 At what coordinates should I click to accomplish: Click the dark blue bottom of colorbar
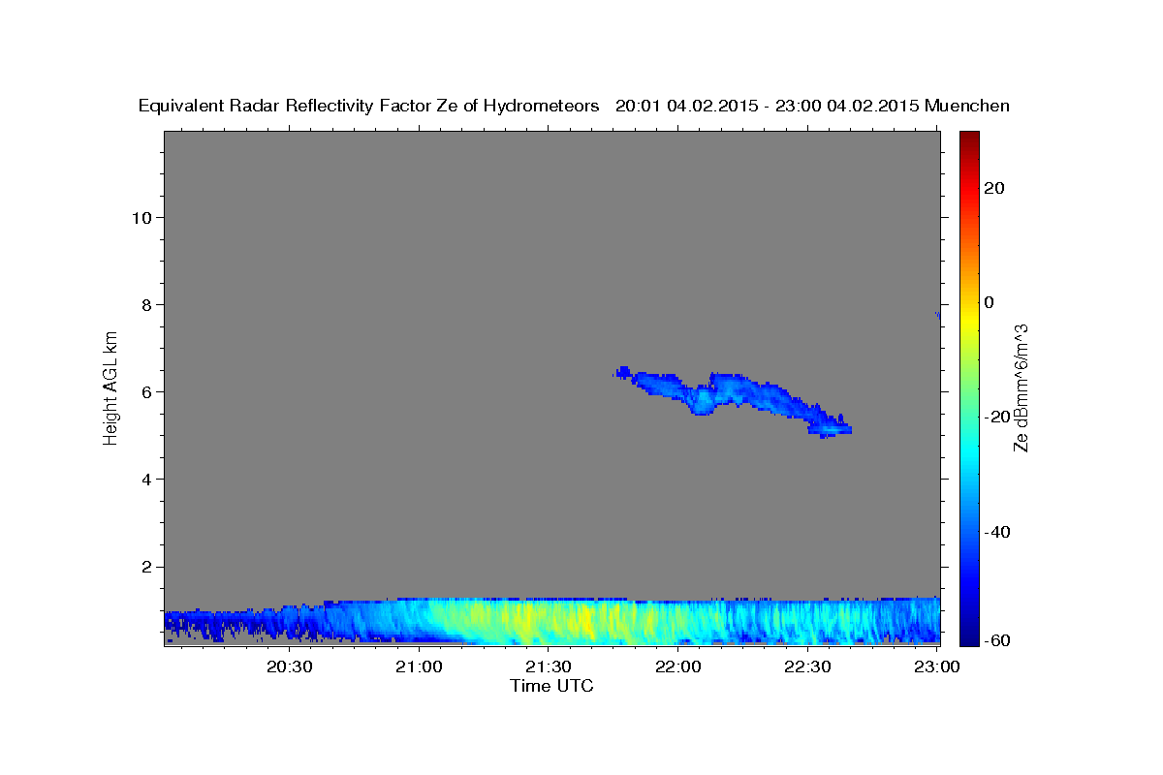[971, 635]
